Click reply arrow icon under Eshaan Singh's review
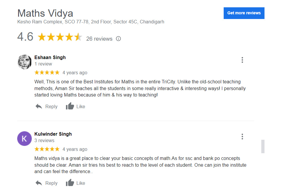Viewport: 282px width, 188px height. click(39, 106)
